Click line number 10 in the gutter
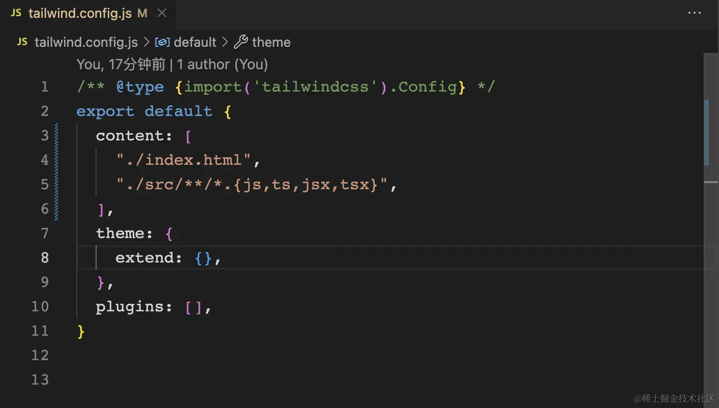Screen dimensions: 719x408 coord(40,307)
